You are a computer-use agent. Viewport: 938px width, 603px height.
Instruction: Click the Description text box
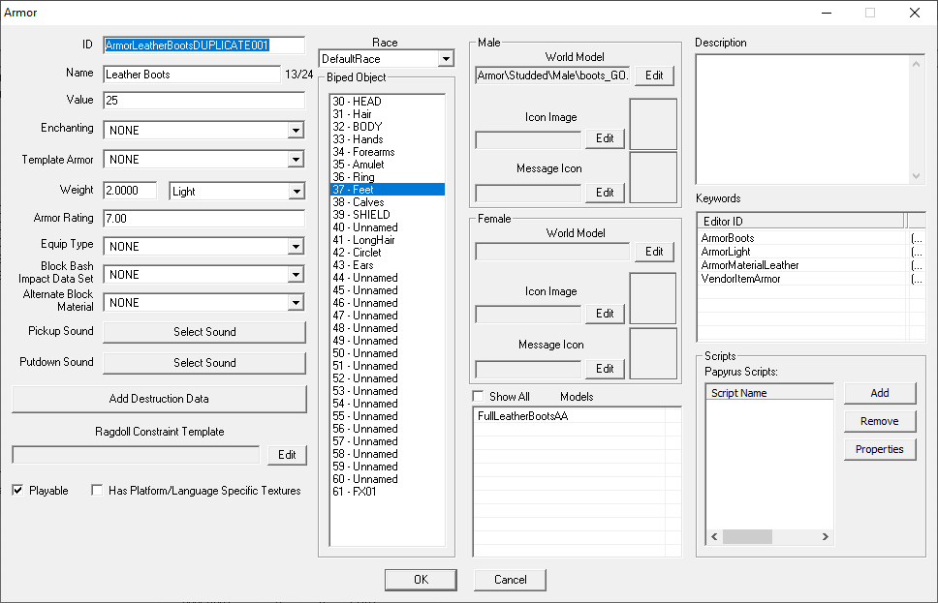(802, 119)
